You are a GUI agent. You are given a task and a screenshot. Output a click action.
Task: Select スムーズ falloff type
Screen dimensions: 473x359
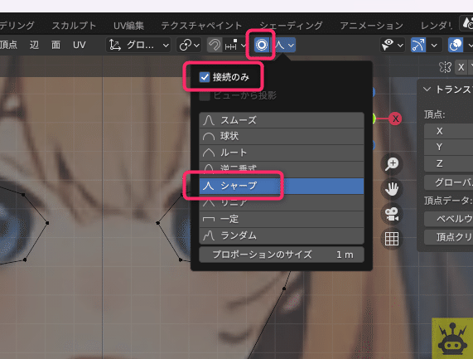point(282,120)
